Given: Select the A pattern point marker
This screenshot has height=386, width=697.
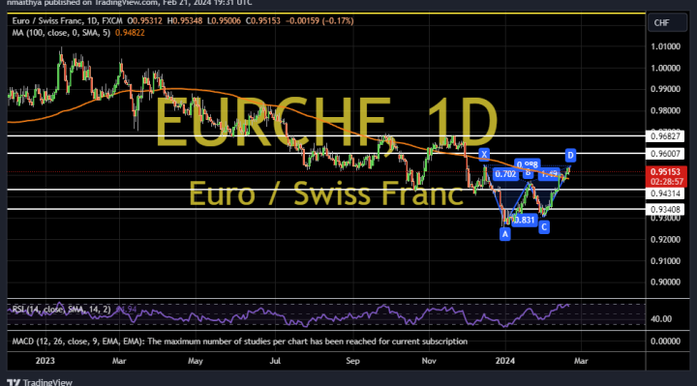Looking at the screenshot, I should click(505, 234).
